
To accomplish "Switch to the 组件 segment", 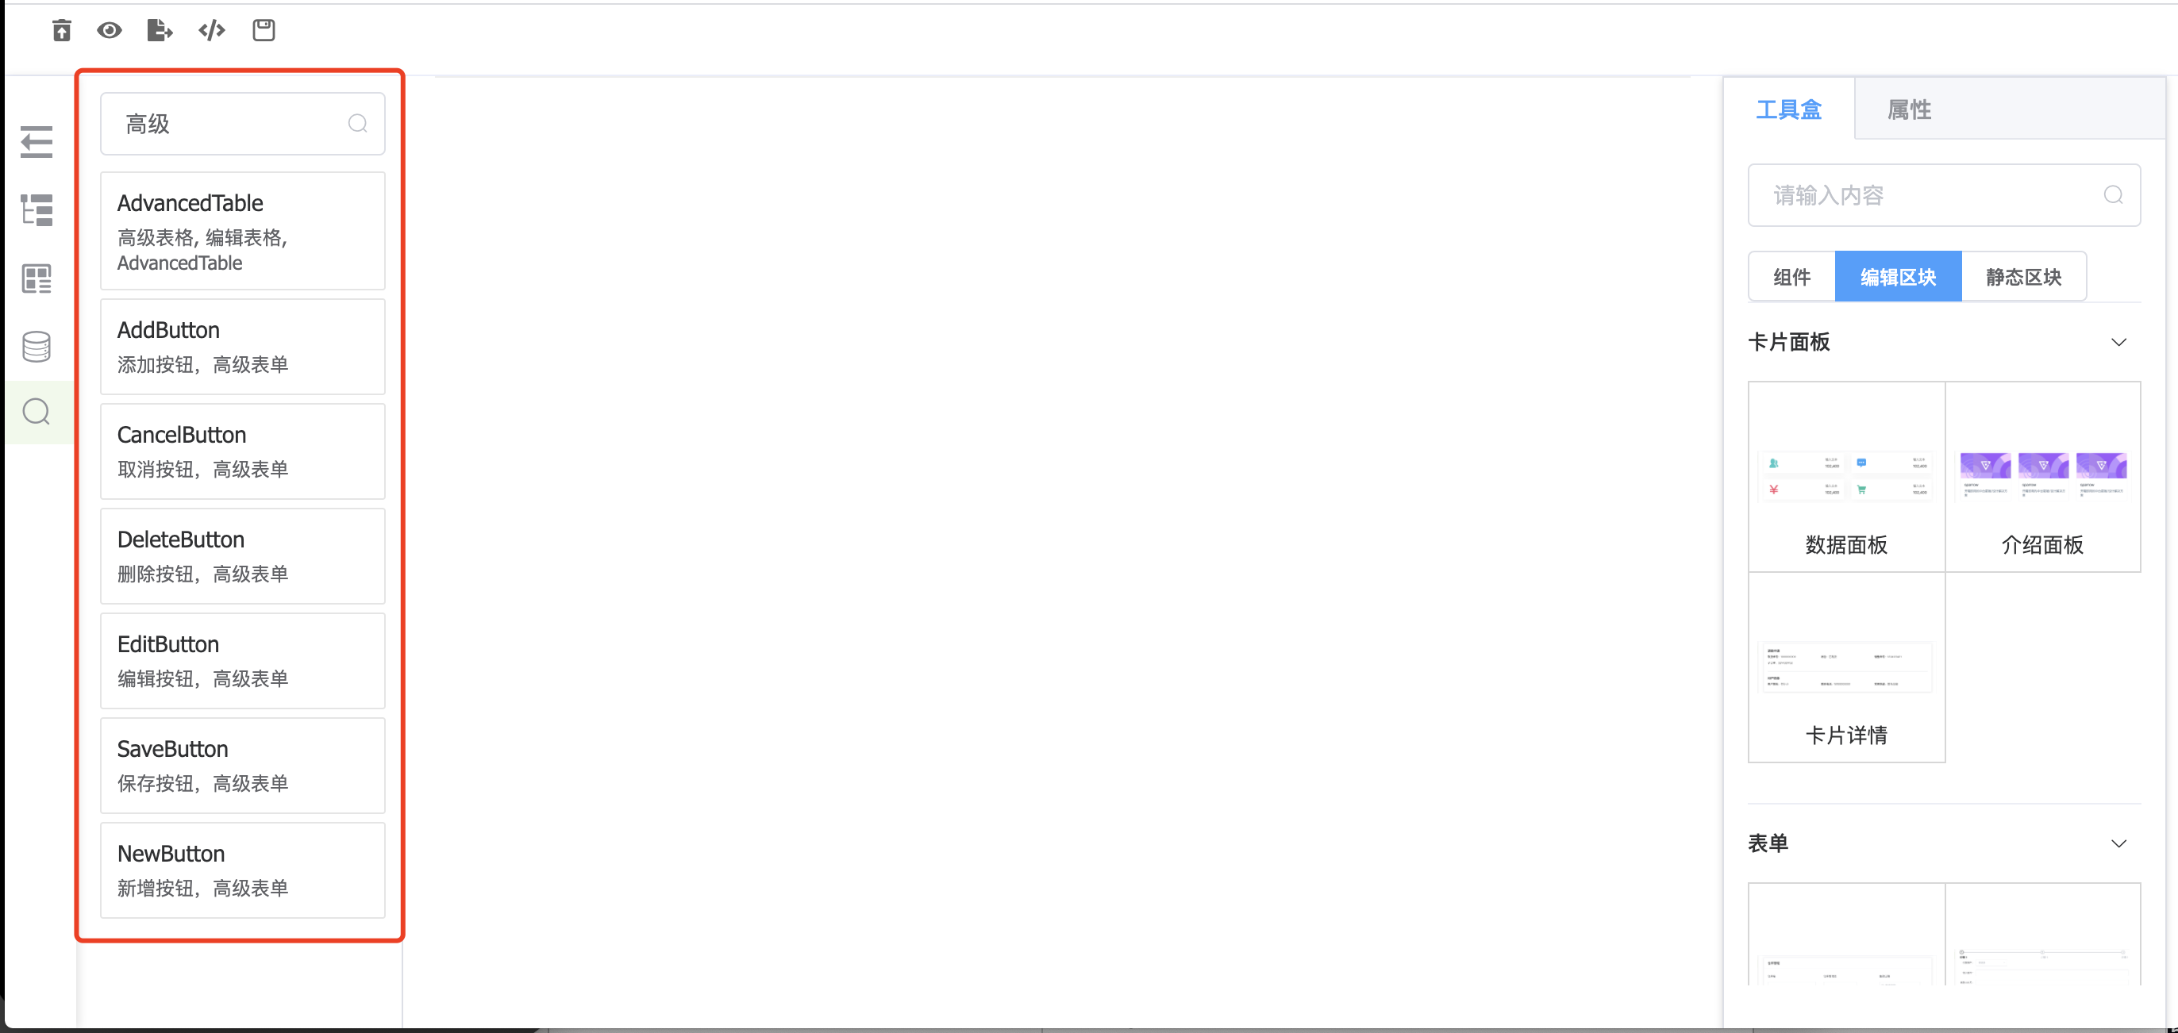I will (x=1791, y=276).
